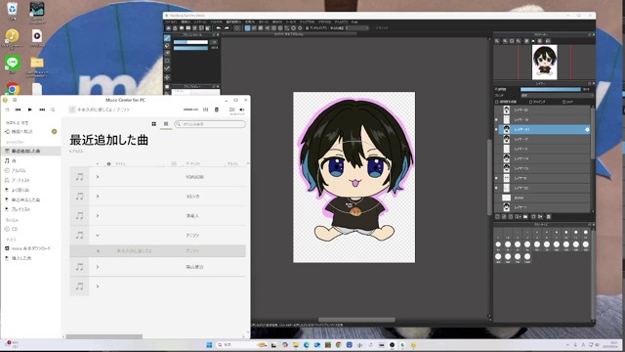Click the Undo arrow in MediBang toolbar
Image resolution: width=625 pixels, height=352 pixels.
tap(218, 28)
